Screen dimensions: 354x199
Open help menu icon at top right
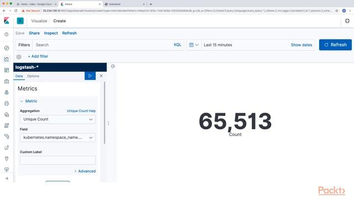coord(347,21)
